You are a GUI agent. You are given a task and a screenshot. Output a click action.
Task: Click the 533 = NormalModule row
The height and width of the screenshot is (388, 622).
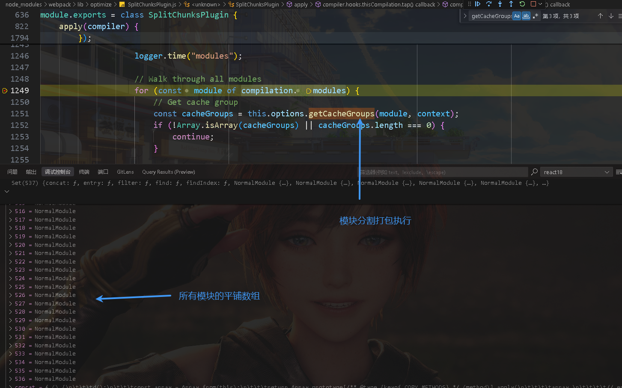pos(45,354)
